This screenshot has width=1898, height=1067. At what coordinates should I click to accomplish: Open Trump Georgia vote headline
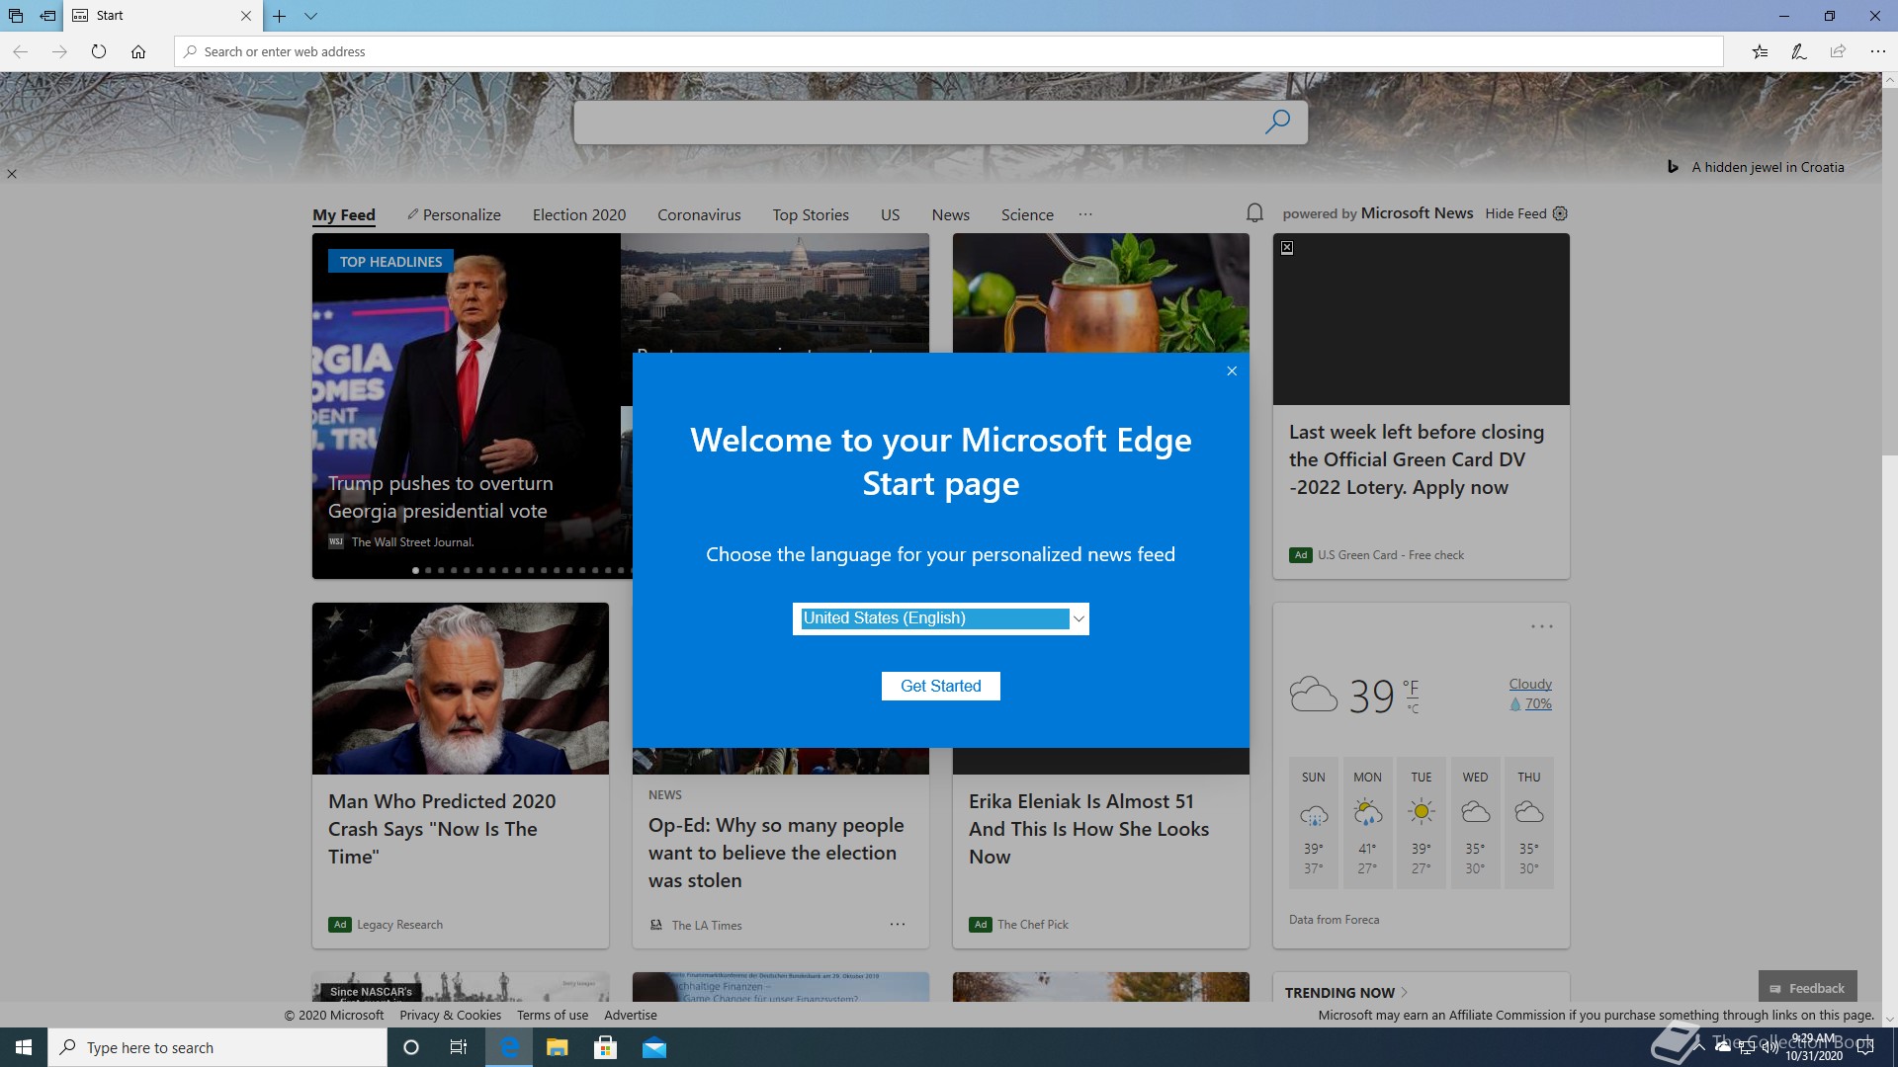coord(440,497)
